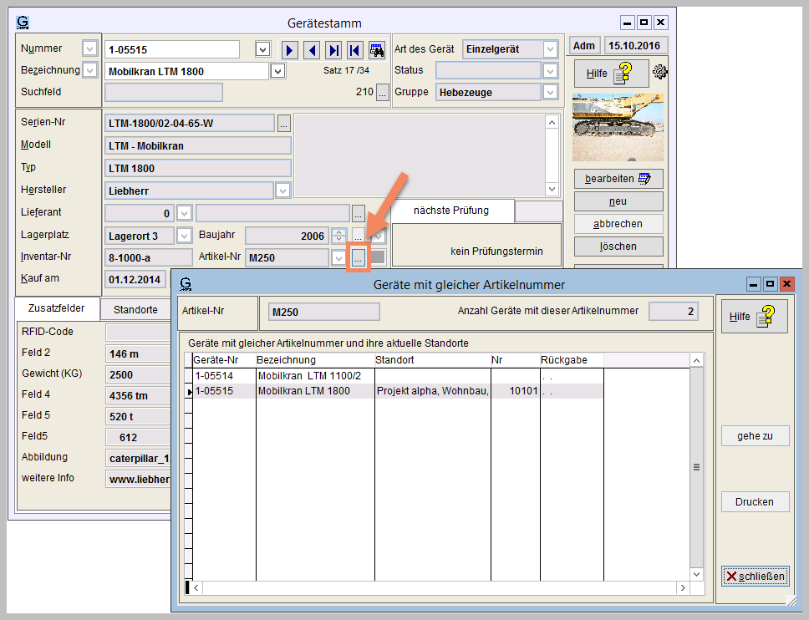Select the Zusatzfelder tab
This screenshot has width=809, height=620.
point(57,309)
